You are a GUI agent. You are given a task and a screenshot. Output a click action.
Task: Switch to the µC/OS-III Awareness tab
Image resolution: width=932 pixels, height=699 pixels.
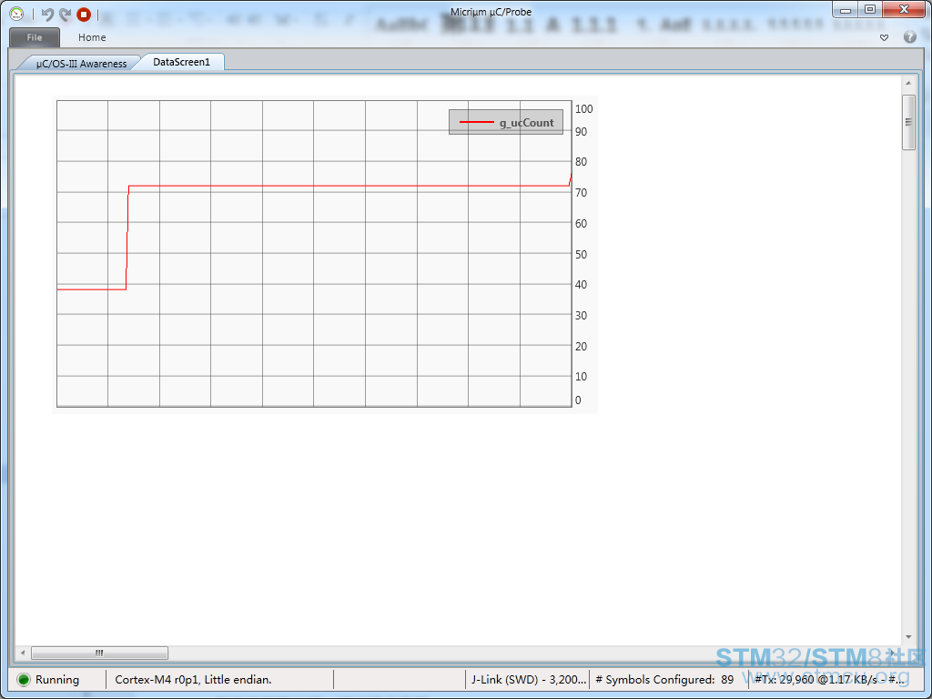click(80, 63)
